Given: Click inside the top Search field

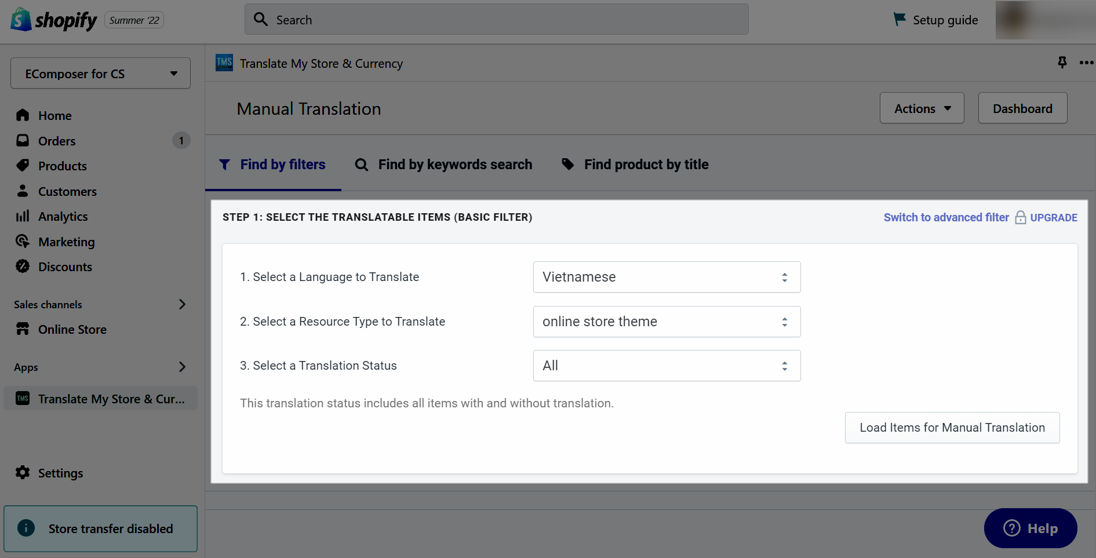Looking at the screenshot, I should (x=496, y=19).
